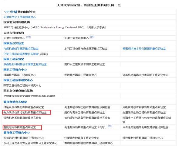The width and height of the screenshot is (182, 146).
Task: Select the 国家能源局科研机构 header row
Action: pos(89,22)
